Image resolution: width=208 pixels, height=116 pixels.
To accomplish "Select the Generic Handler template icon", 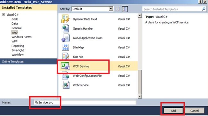I will (66, 28).
